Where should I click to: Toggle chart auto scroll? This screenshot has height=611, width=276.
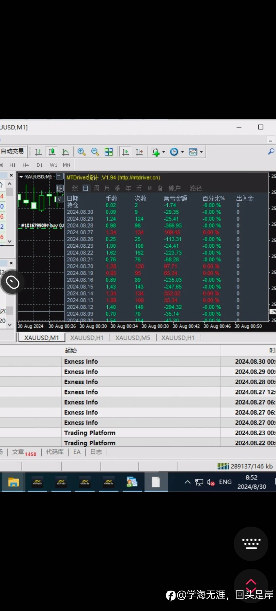pos(125,152)
